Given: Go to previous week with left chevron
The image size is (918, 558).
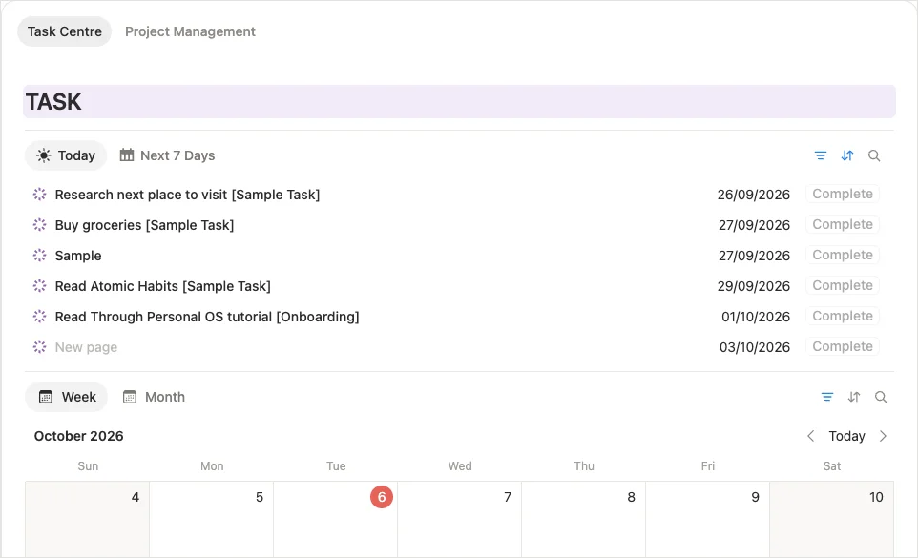Looking at the screenshot, I should coord(810,436).
